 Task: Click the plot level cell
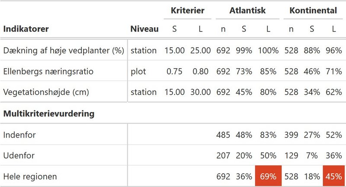(138, 71)
